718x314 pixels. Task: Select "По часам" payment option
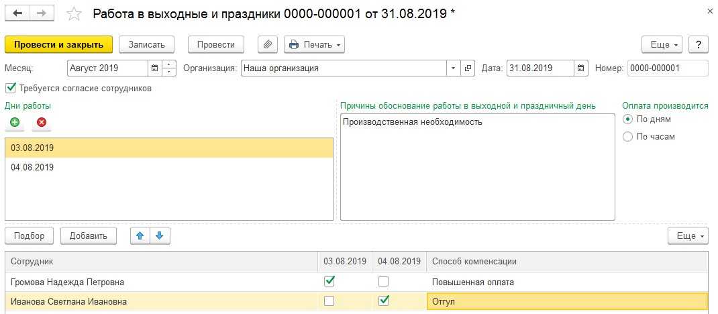628,137
